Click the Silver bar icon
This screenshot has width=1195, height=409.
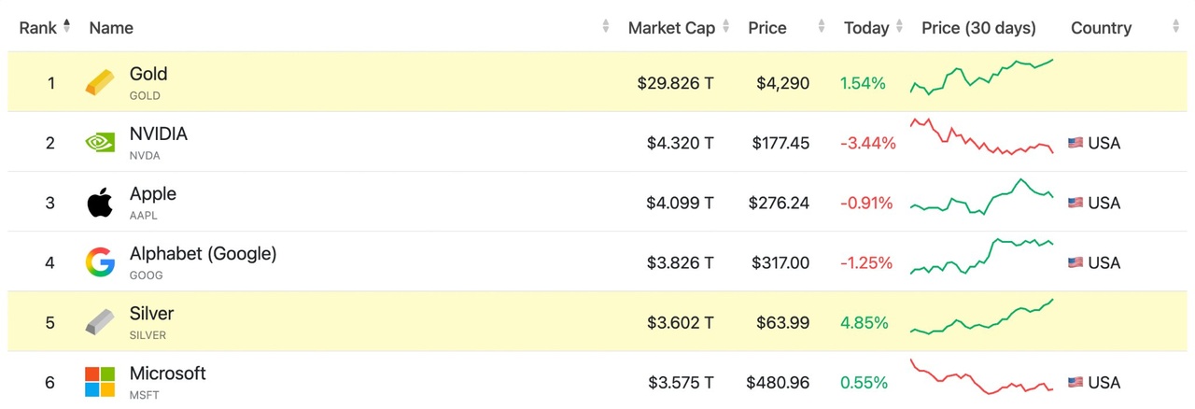click(x=100, y=322)
